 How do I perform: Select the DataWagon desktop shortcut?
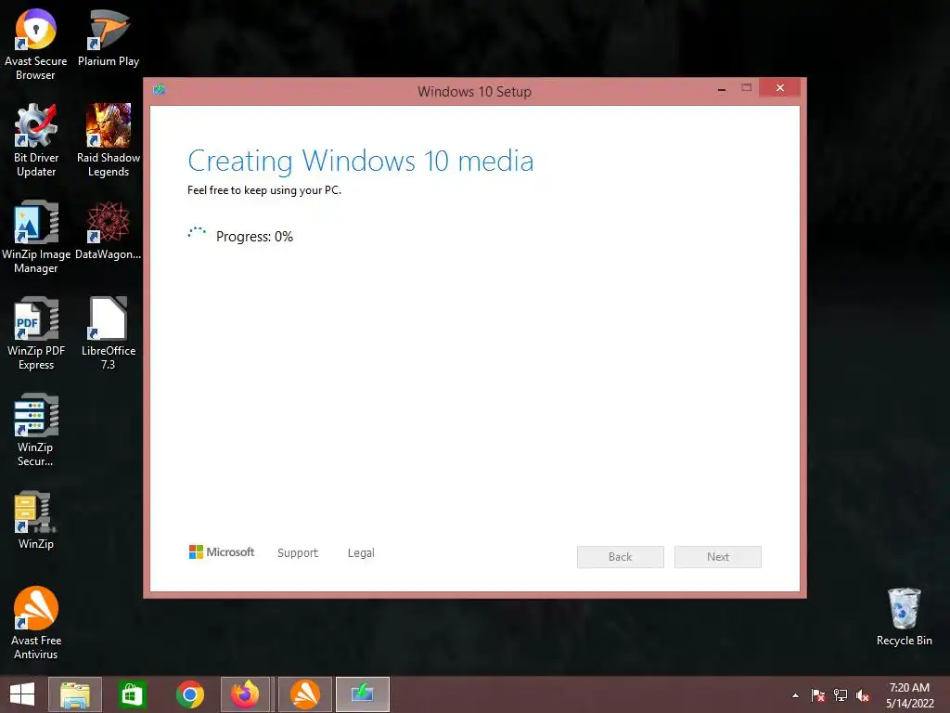pos(109,230)
